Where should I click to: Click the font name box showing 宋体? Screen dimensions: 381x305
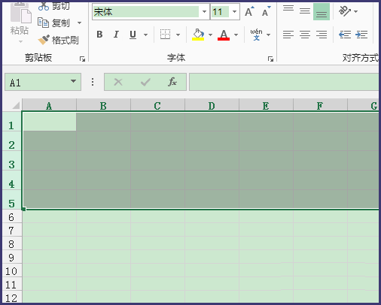point(146,12)
